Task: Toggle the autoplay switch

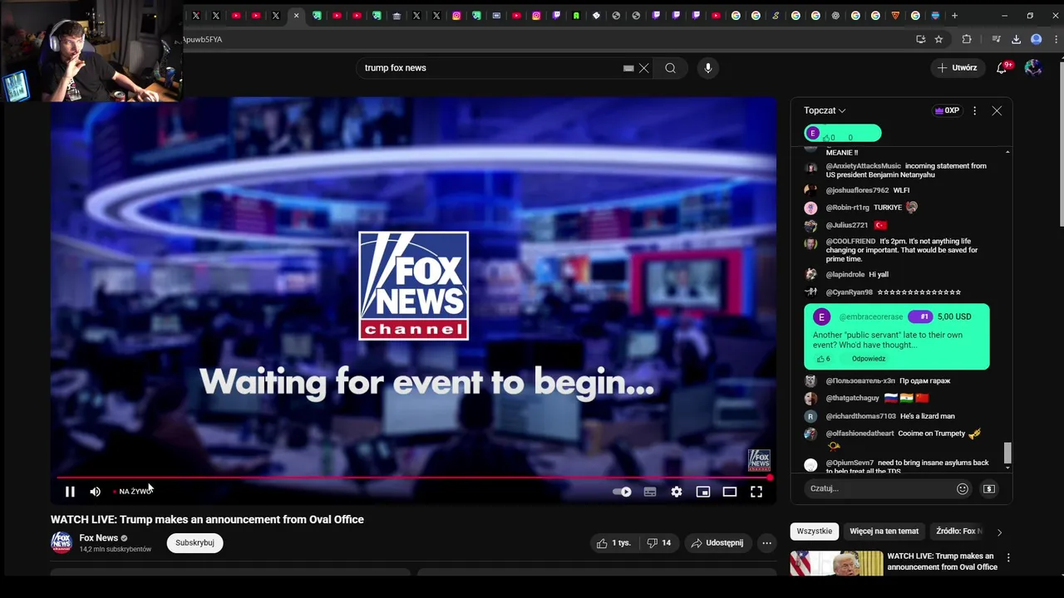Action: 622,492
